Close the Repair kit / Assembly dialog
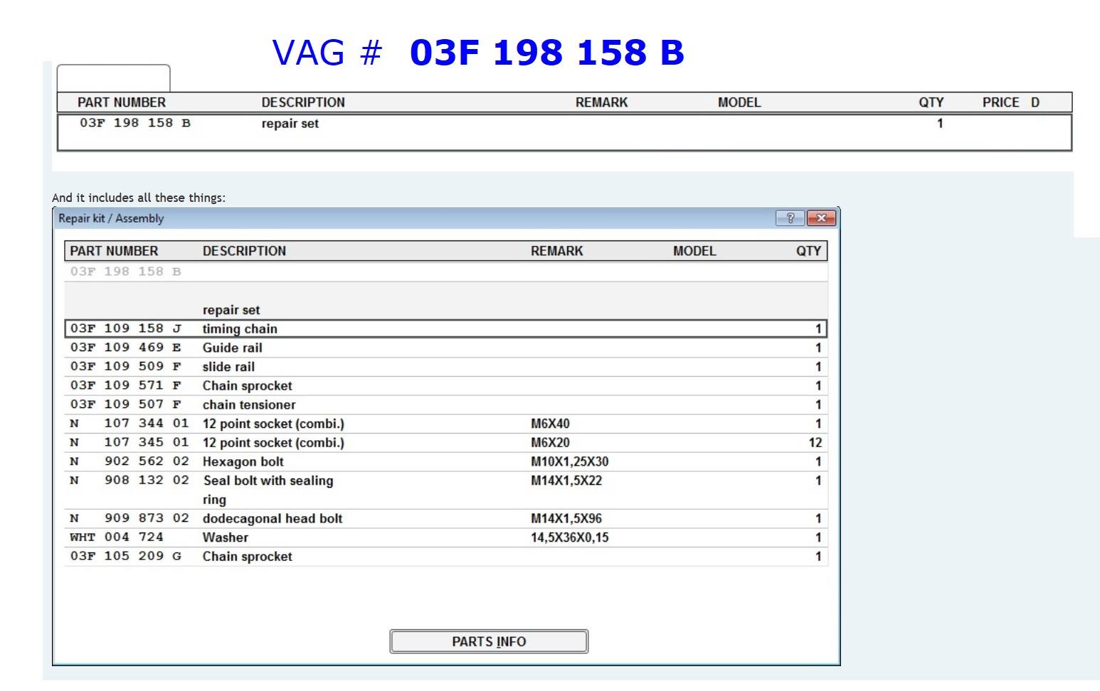The image size is (1100, 691). (821, 218)
